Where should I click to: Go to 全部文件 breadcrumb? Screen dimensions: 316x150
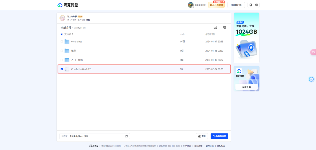tap(66, 28)
